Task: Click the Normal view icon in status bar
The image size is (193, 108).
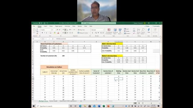Action: point(135,103)
